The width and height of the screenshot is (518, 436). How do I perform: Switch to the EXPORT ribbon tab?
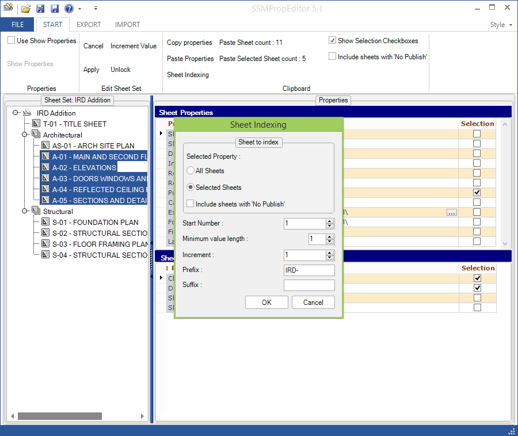pos(89,25)
